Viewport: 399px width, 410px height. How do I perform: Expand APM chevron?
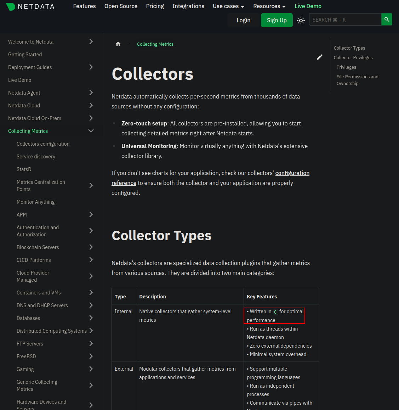(91, 215)
